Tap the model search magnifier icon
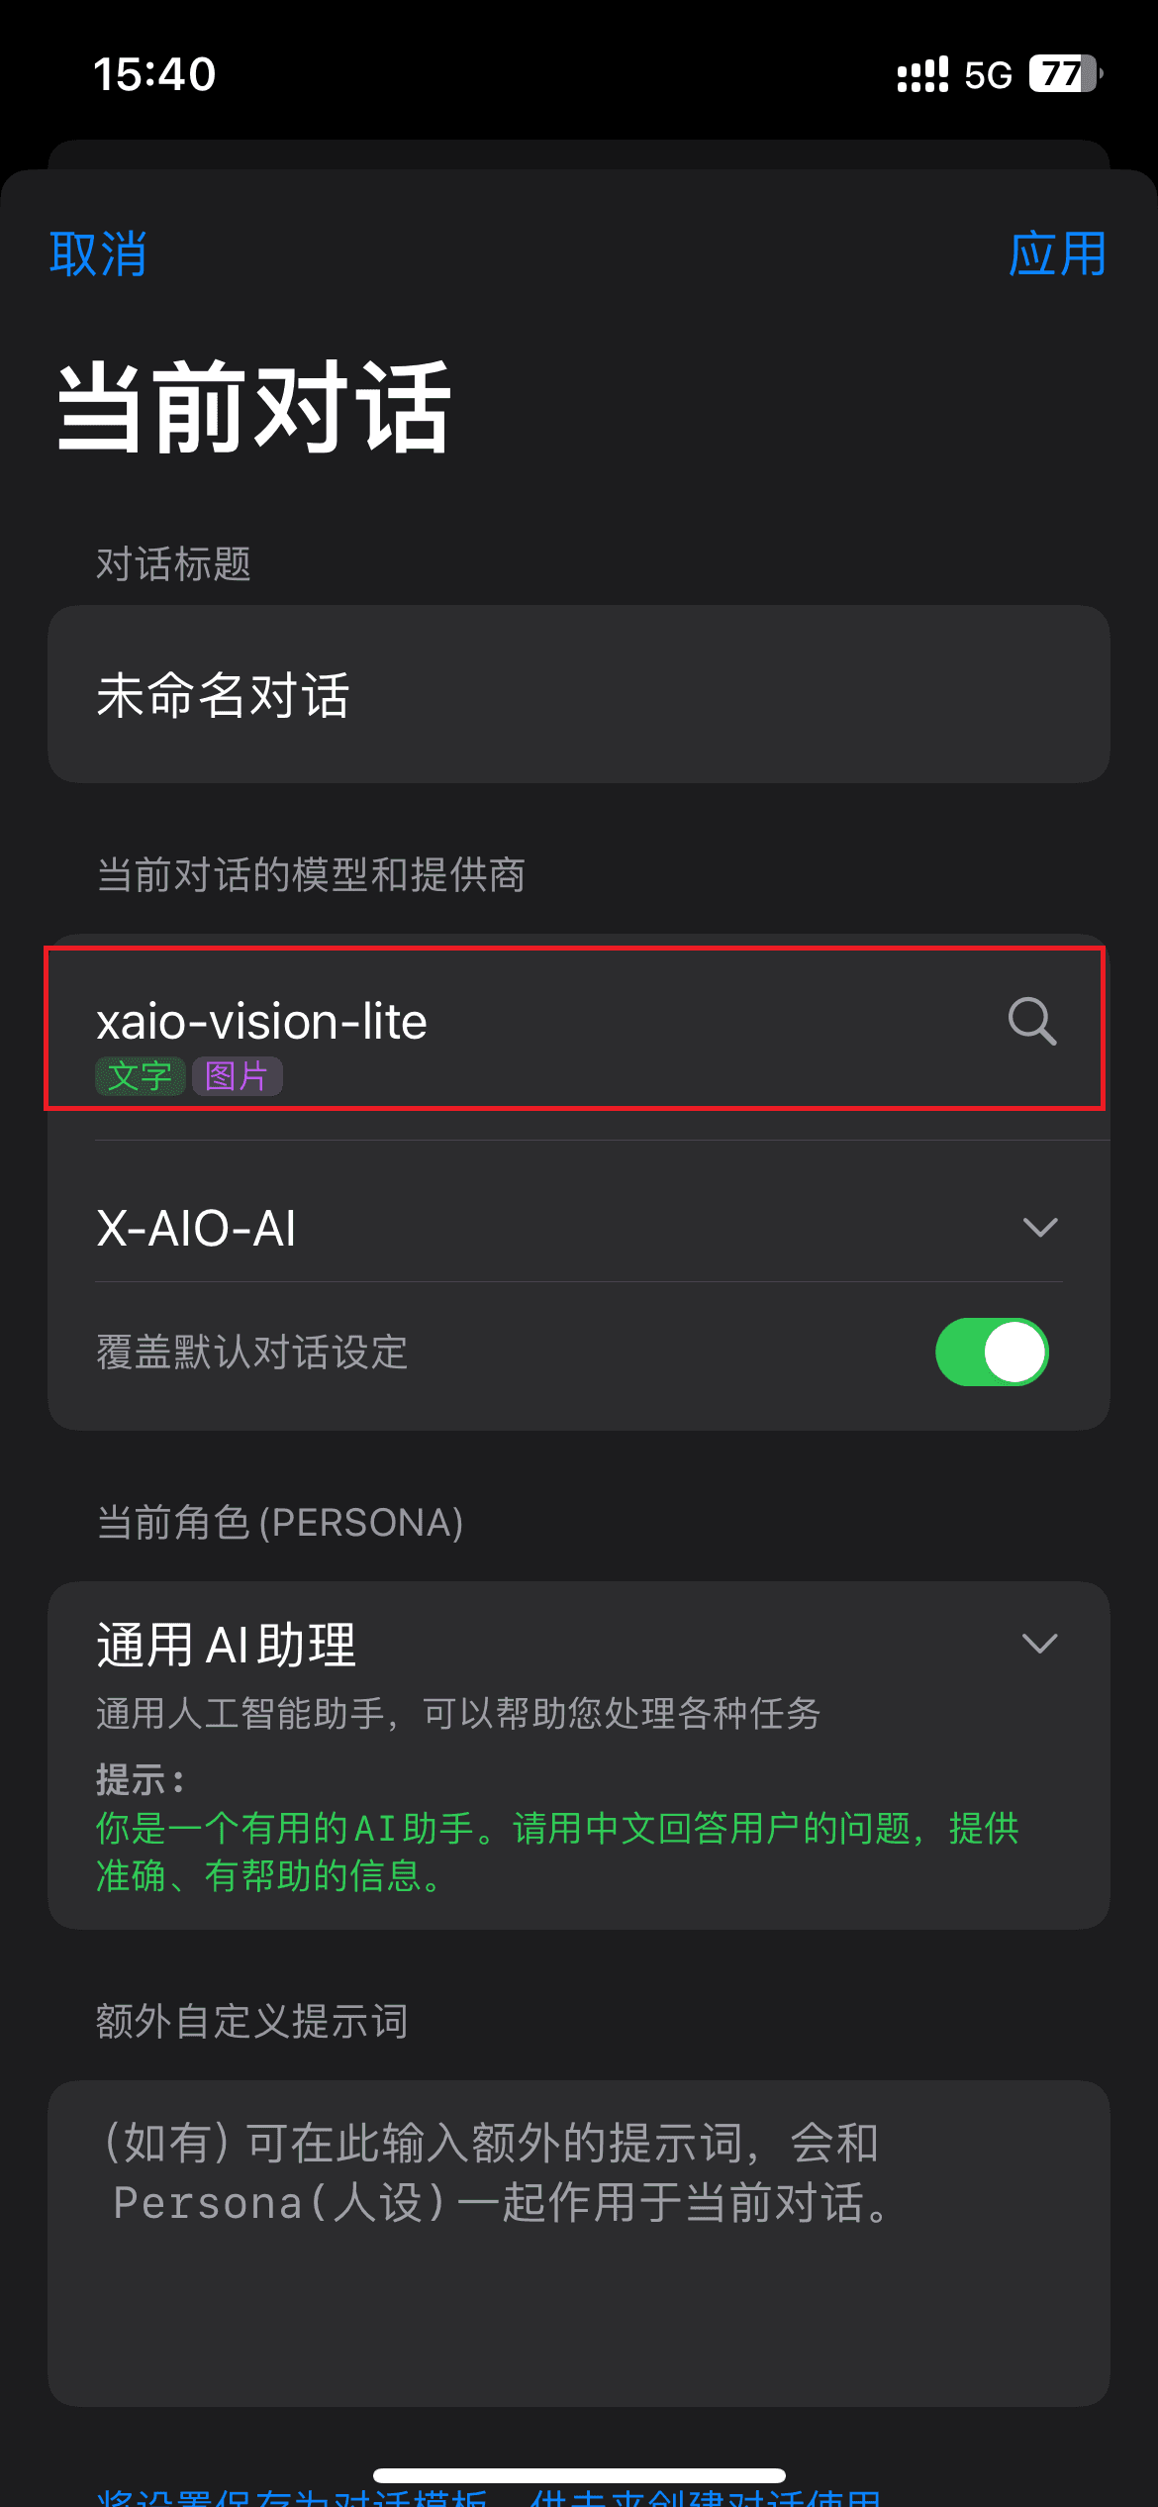Image resolution: width=1158 pixels, height=2507 pixels. (1032, 1021)
